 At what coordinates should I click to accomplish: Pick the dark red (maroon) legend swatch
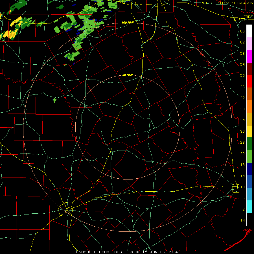249,69
